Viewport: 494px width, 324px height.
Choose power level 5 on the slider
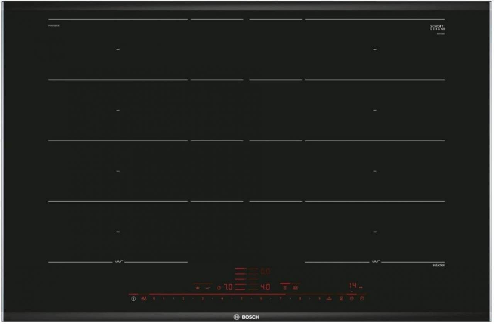pos(242,299)
